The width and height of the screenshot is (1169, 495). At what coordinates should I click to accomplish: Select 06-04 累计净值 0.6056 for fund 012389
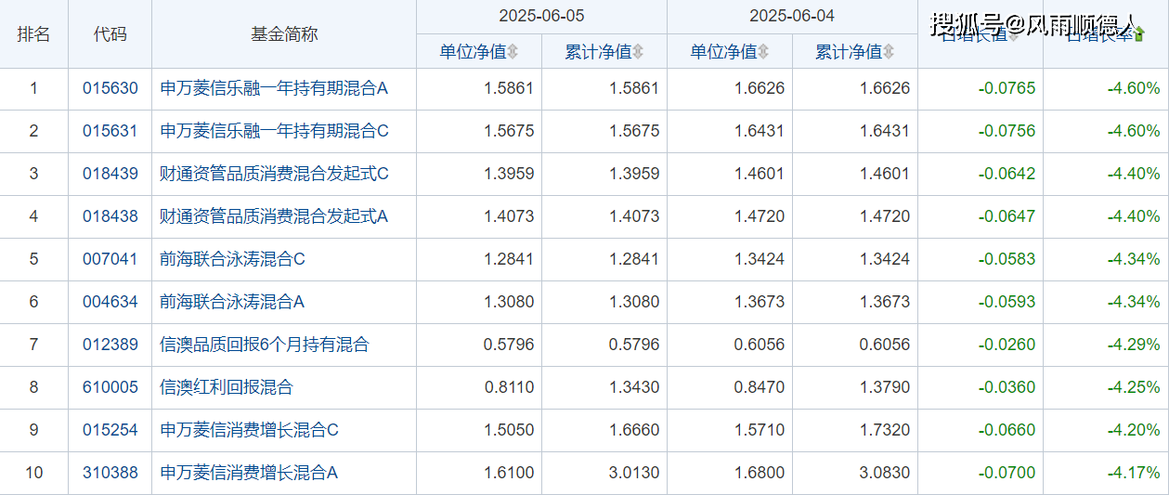884,345
